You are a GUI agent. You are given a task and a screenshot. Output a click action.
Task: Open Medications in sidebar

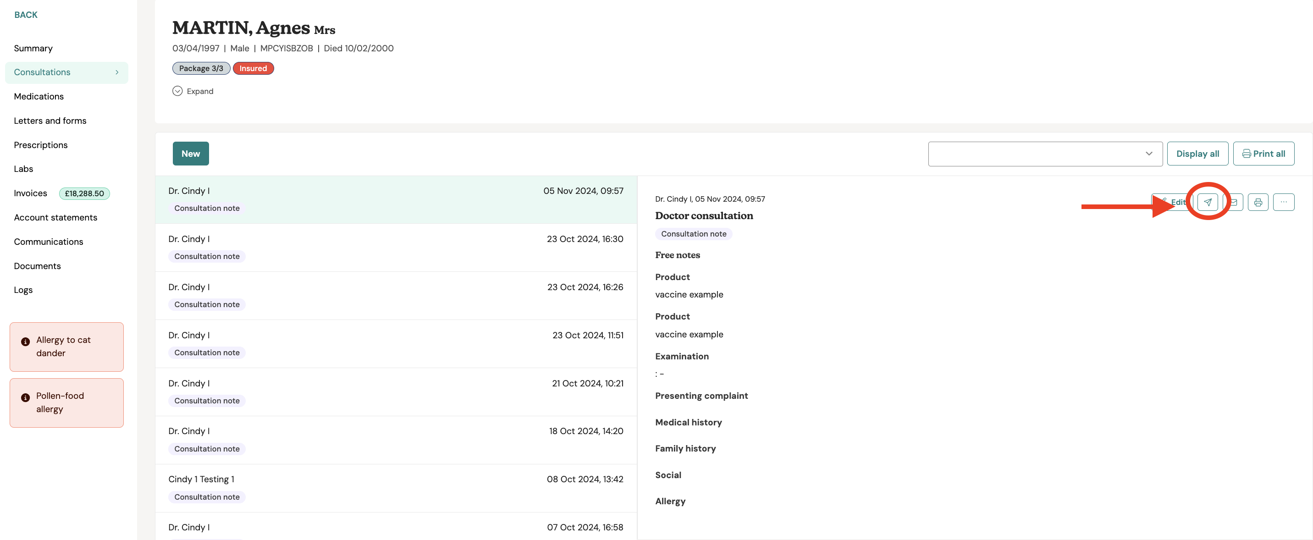pyautogui.click(x=39, y=96)
